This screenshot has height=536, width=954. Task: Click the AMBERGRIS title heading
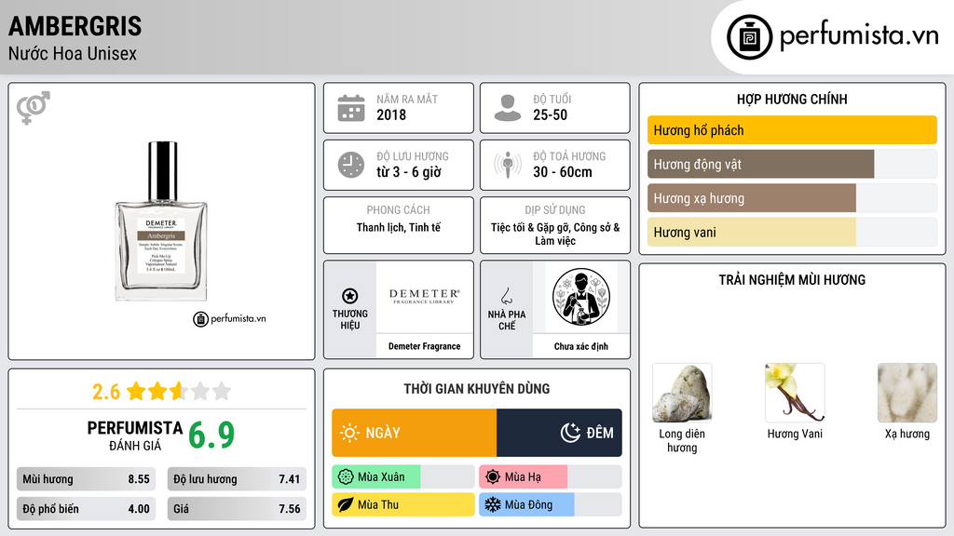(x=75, y=26)
